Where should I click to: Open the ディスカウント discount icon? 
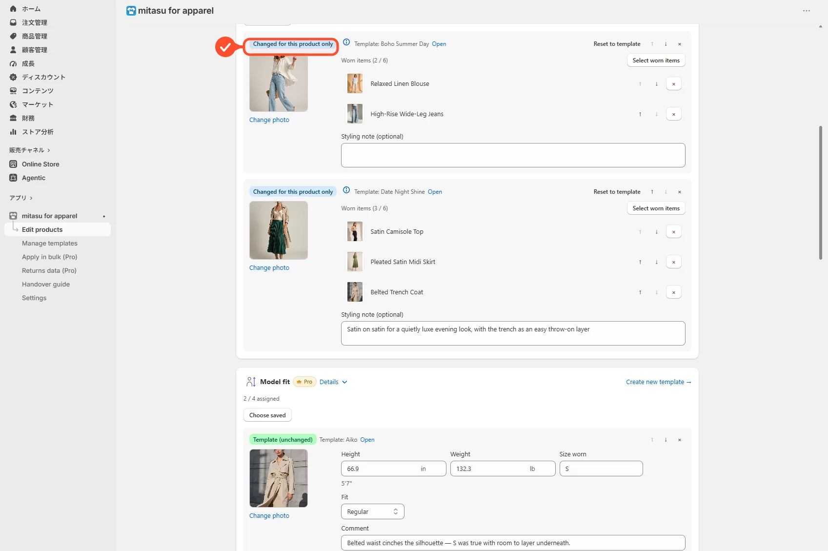(13, 77)
